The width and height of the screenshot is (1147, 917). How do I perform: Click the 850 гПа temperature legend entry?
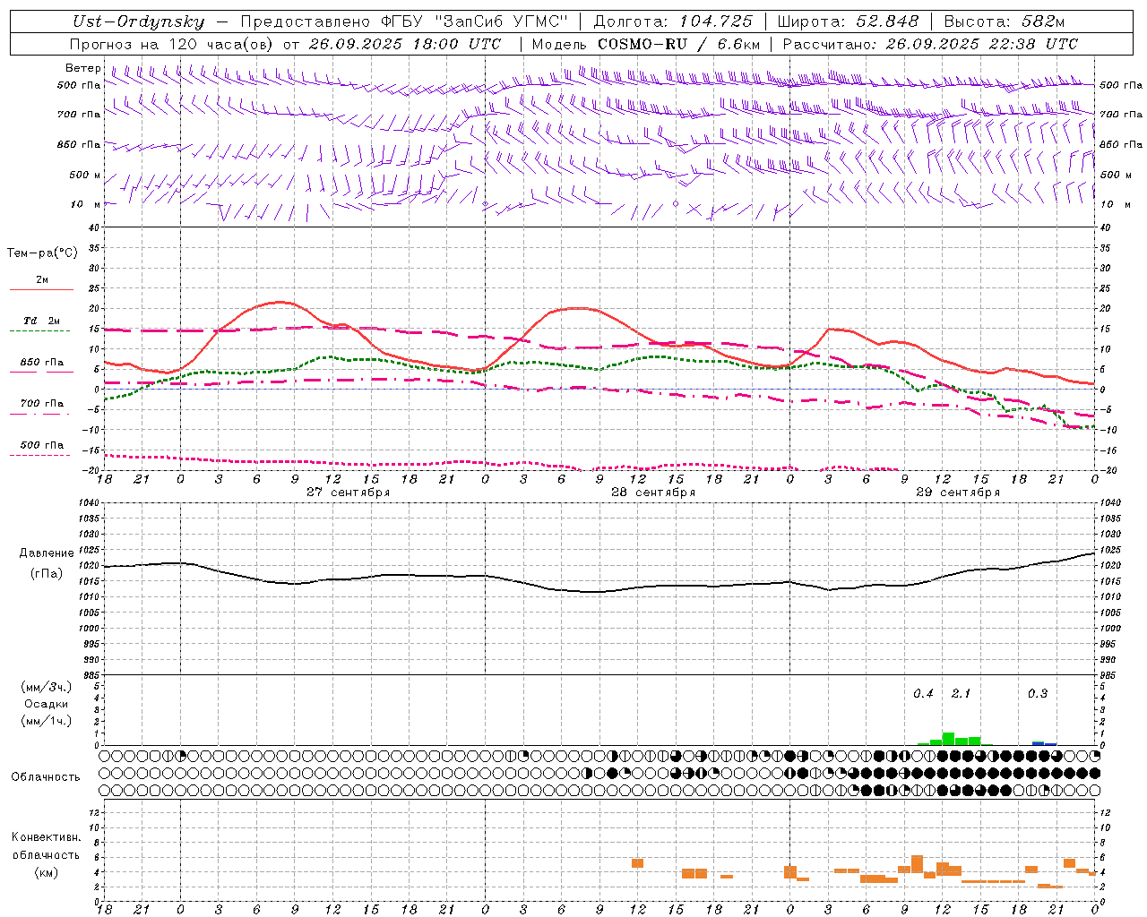pyautogui.click(x=41, y=363)
